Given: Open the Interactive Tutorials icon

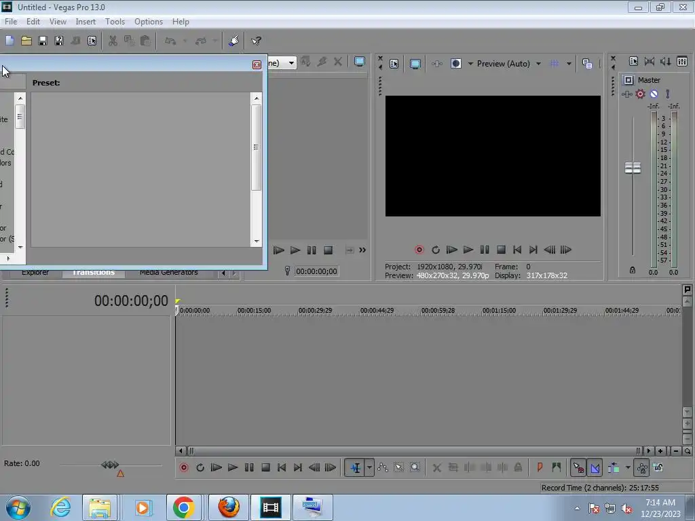Looking at the screenshot, I should 233,41.
